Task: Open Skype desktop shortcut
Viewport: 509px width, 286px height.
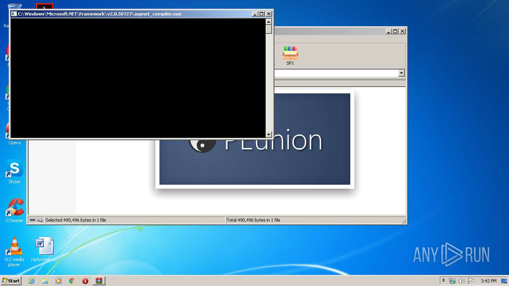Action: pos(14,172)
